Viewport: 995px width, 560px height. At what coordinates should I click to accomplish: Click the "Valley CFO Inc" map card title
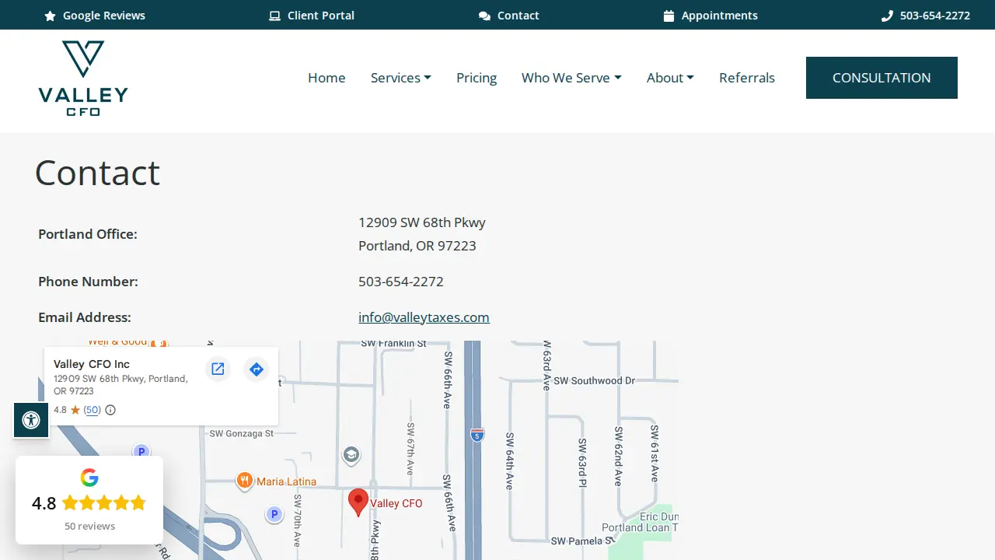[92, 364]
